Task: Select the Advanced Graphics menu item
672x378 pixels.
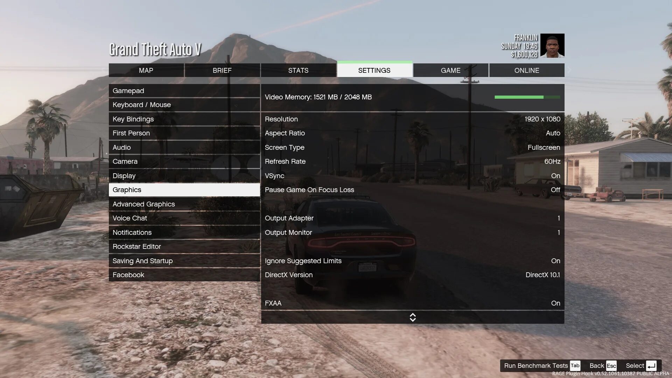Action: [143, 204]
